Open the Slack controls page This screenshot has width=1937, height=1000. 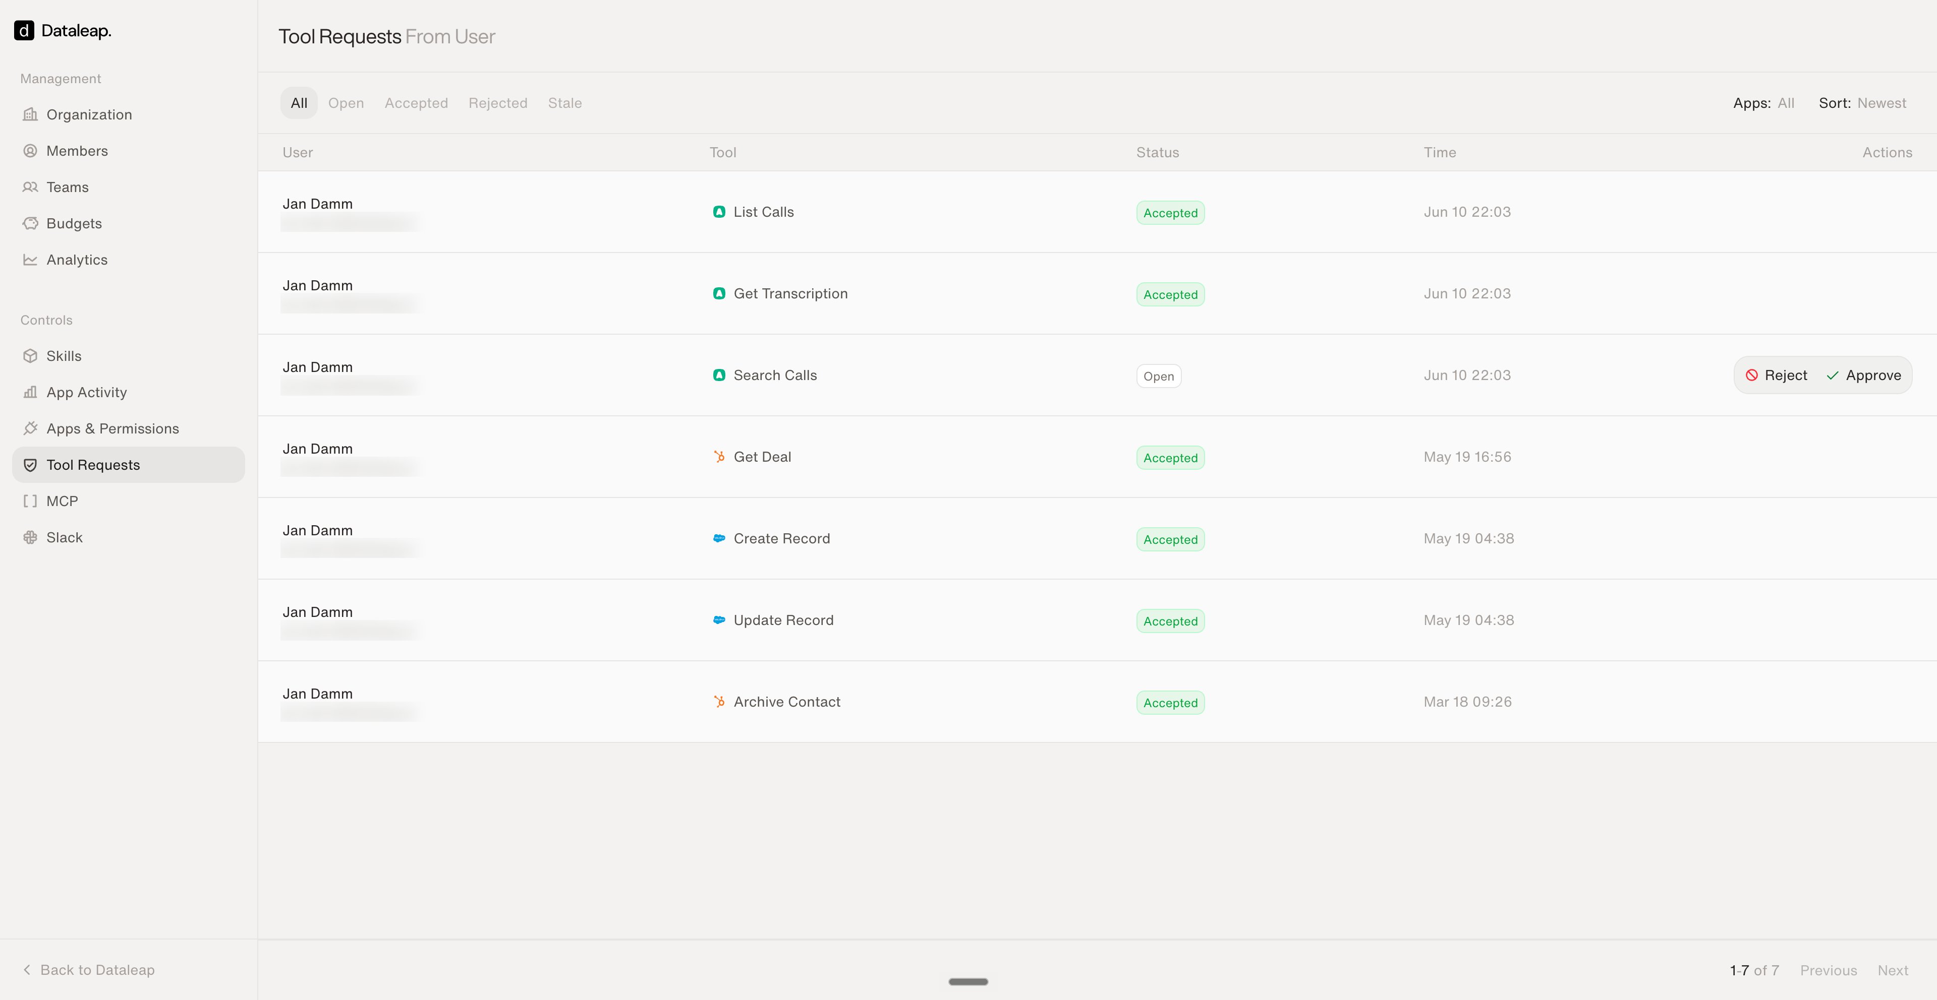pos(129,537)
